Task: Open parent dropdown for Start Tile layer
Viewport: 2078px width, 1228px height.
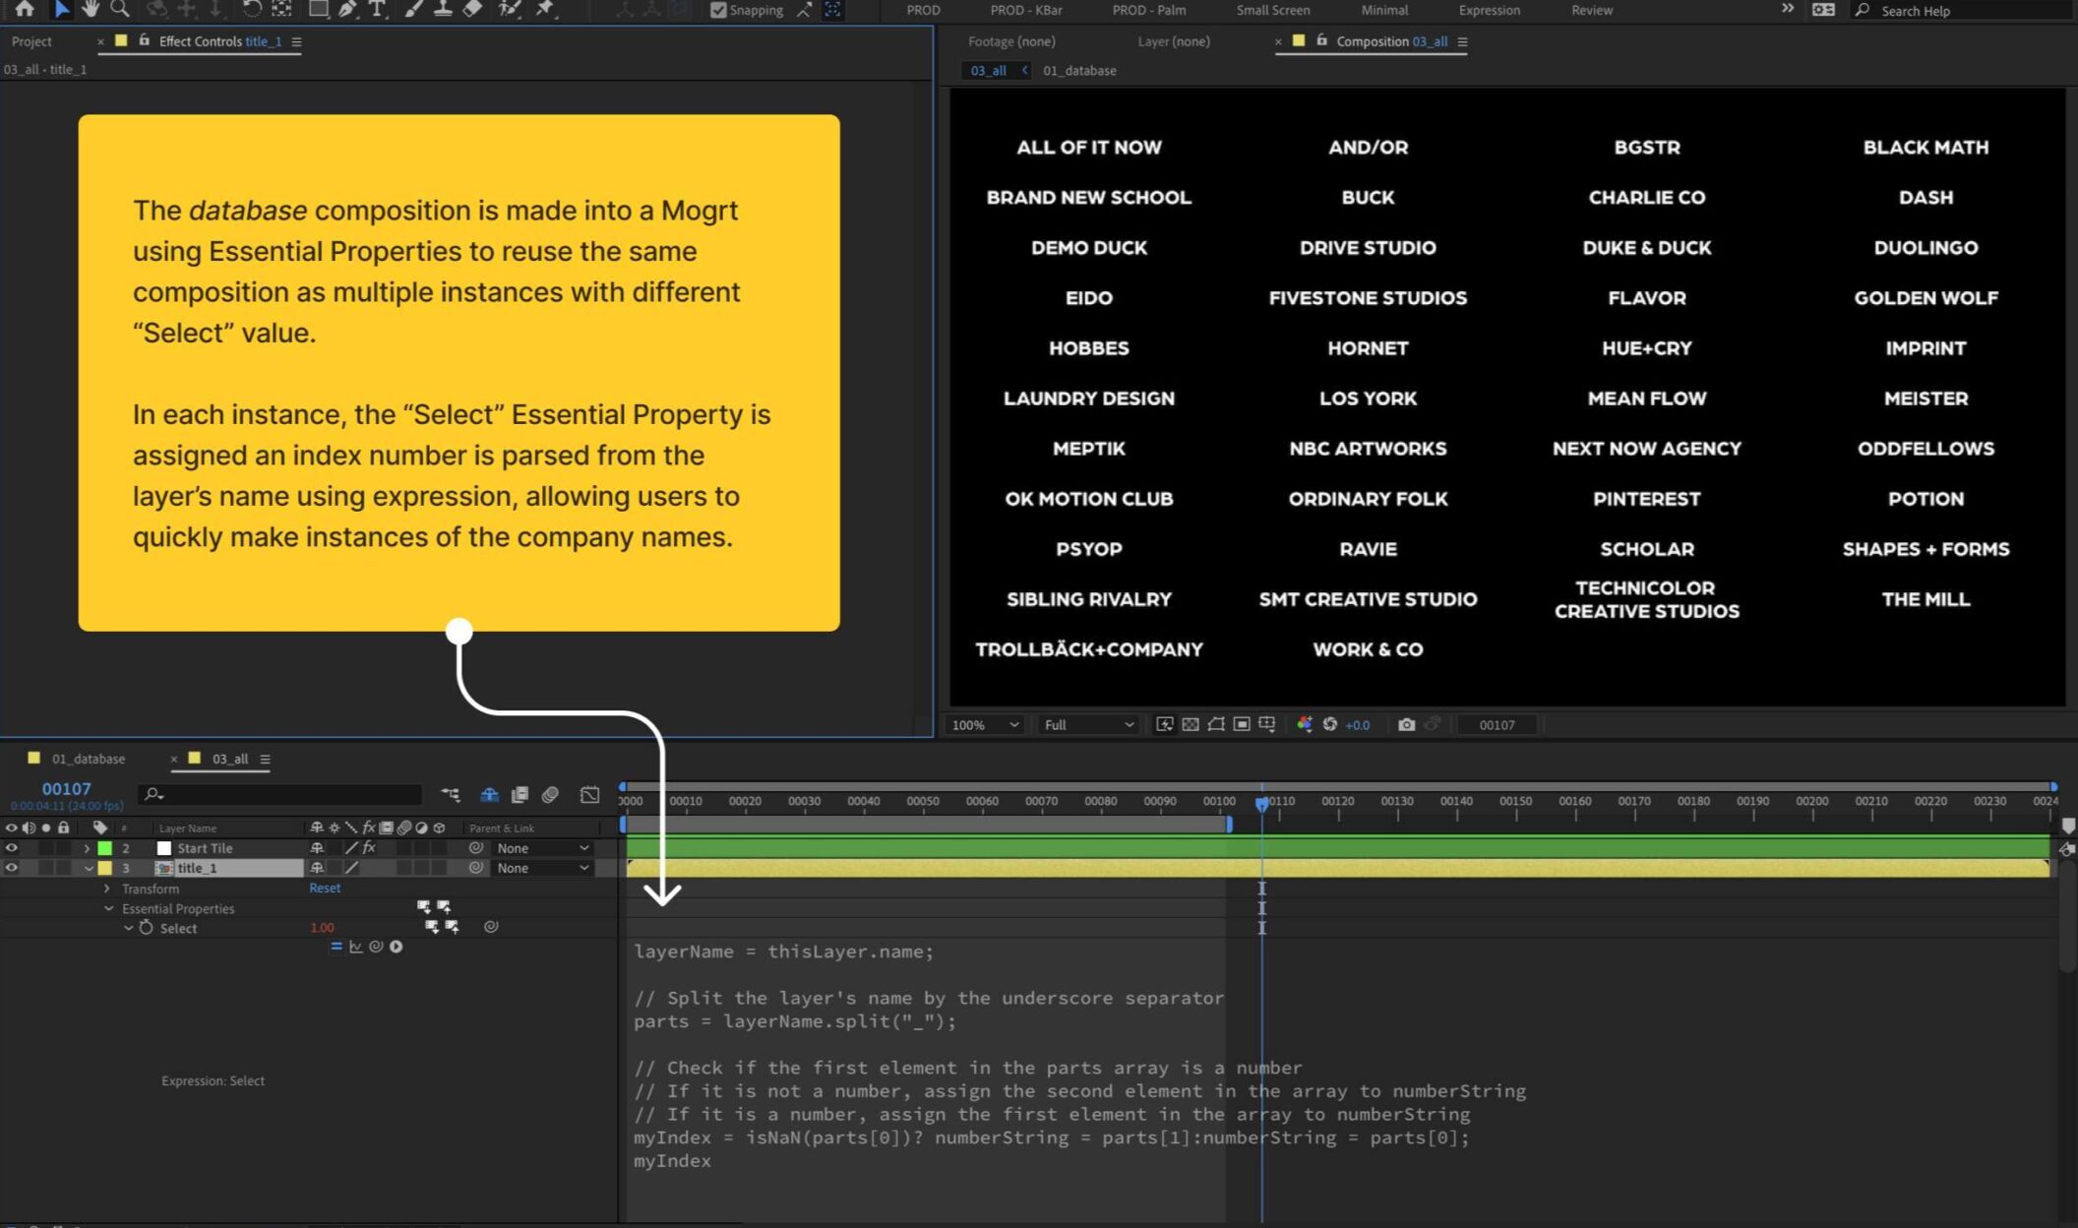Action: 542,848
